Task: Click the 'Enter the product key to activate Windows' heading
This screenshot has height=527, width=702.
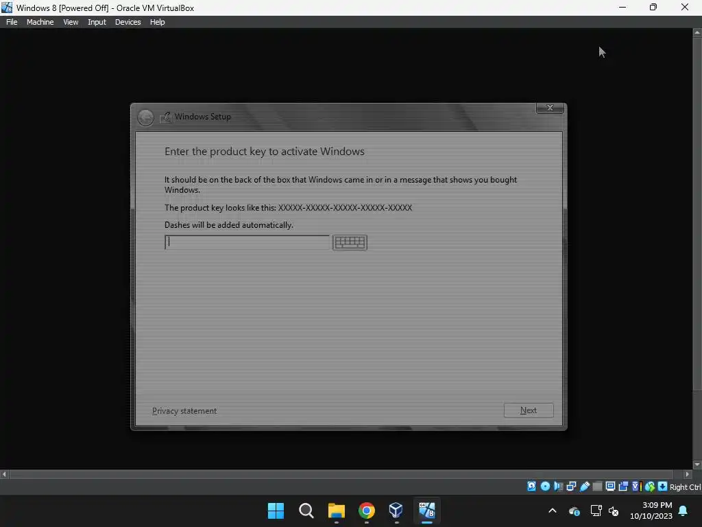Action: click(265, 152)
